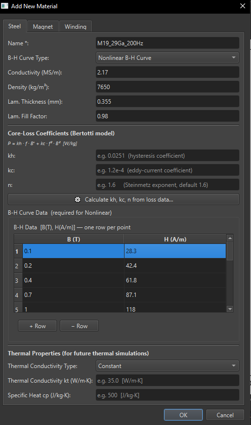Select H cell with value 42.4
Image resolution: width=251 pixels, height=425 pixels.
click(175, 266)
